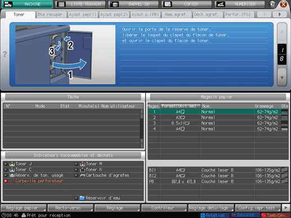Open the MACHINE screen tab

click(x=27, y=4)
